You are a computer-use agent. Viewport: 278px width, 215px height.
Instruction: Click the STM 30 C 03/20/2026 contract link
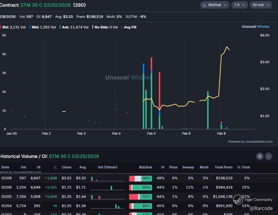coord(45,5)
